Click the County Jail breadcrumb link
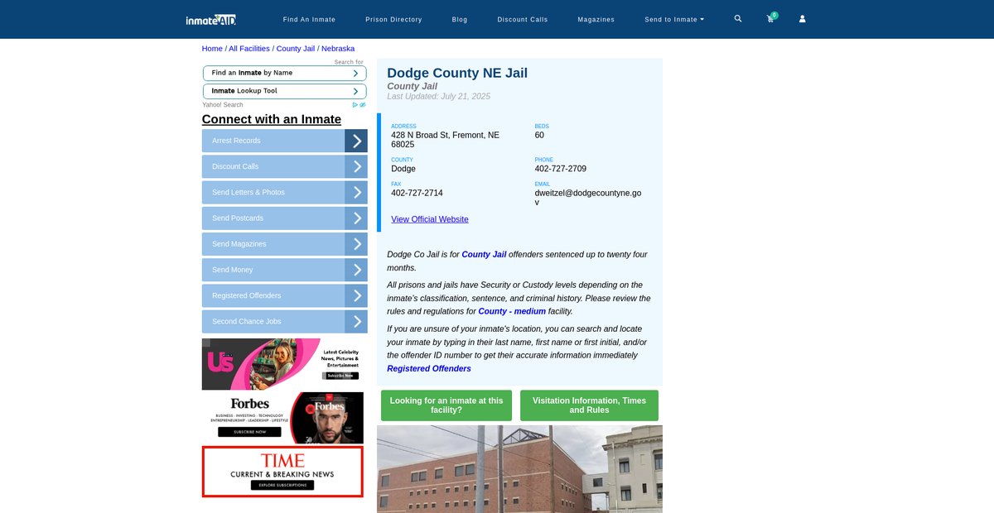This screenshot has height=513, width=994. click(296, 49)
